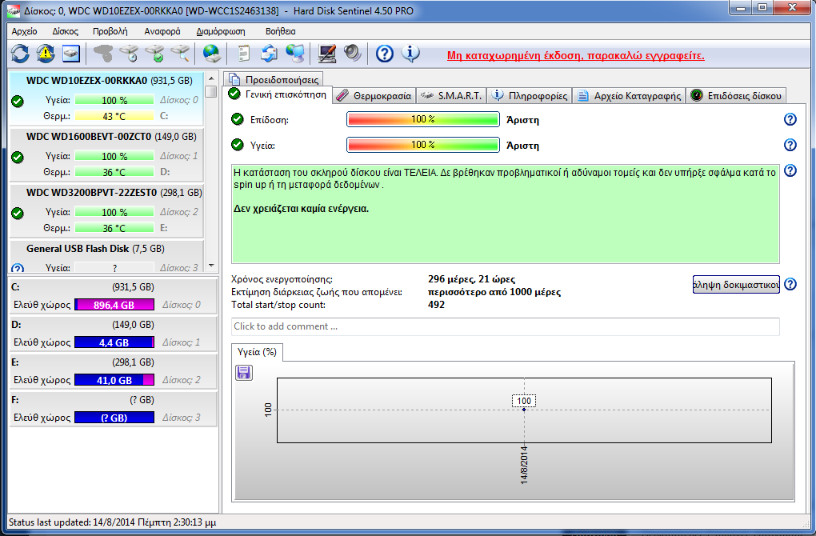Select the Γενική επισκόπηση tab
The width and height of the screenshot is (816, 536).
[278, 94]
